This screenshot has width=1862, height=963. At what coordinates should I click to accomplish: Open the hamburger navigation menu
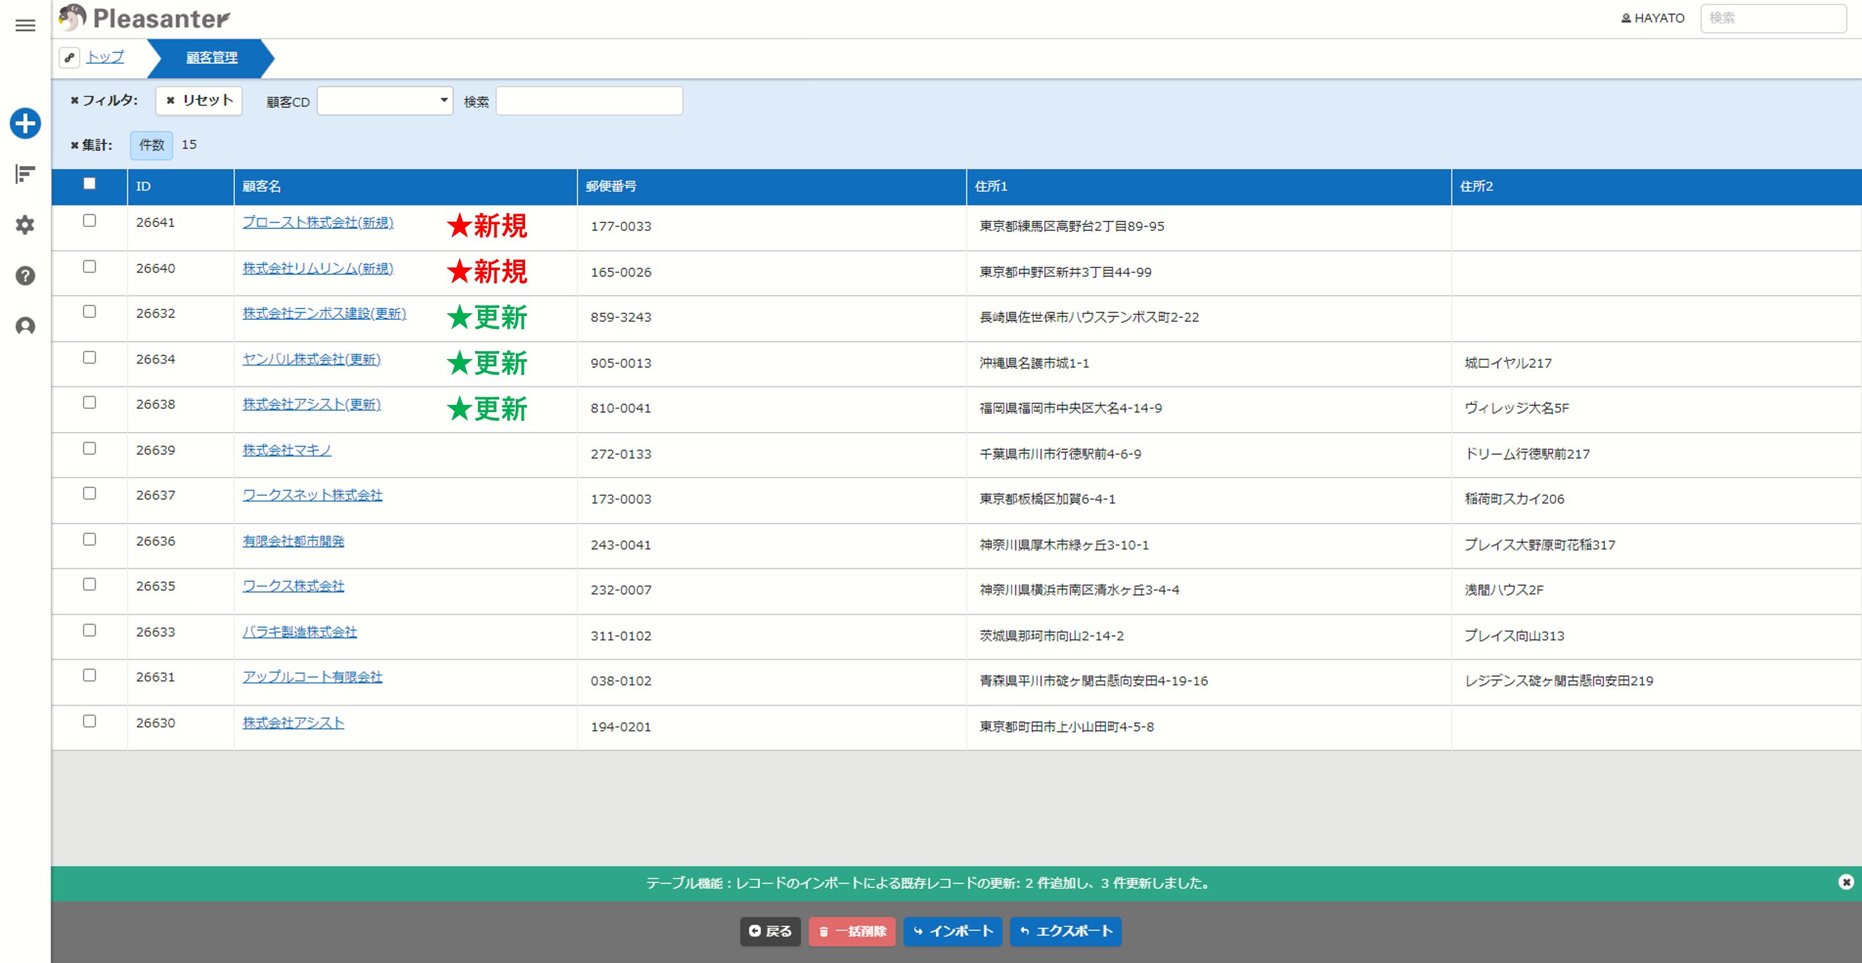point(25,25)
